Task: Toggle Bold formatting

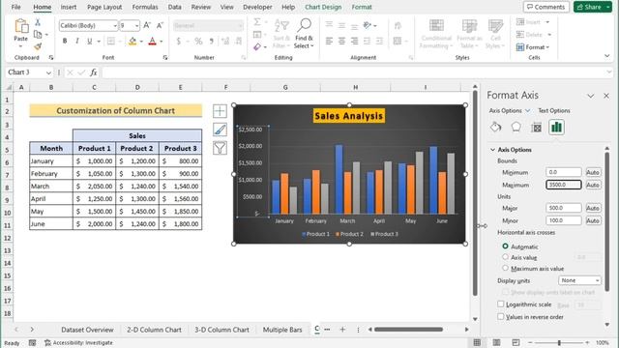Action: pos(65,41)
